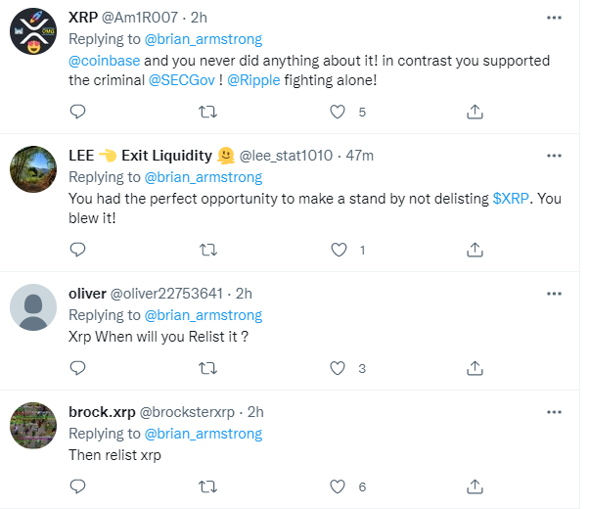Reply to oliver's relist question
This screenshot has width=589, height=509.
77,368
